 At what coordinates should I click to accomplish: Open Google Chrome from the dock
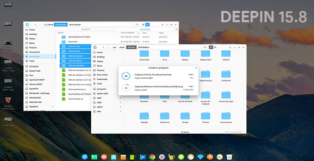click(x=152, y=157)
